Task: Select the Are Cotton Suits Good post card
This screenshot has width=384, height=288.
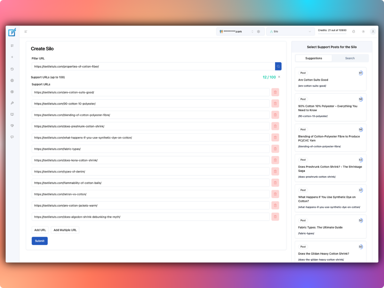Action: tap(331, 79)
